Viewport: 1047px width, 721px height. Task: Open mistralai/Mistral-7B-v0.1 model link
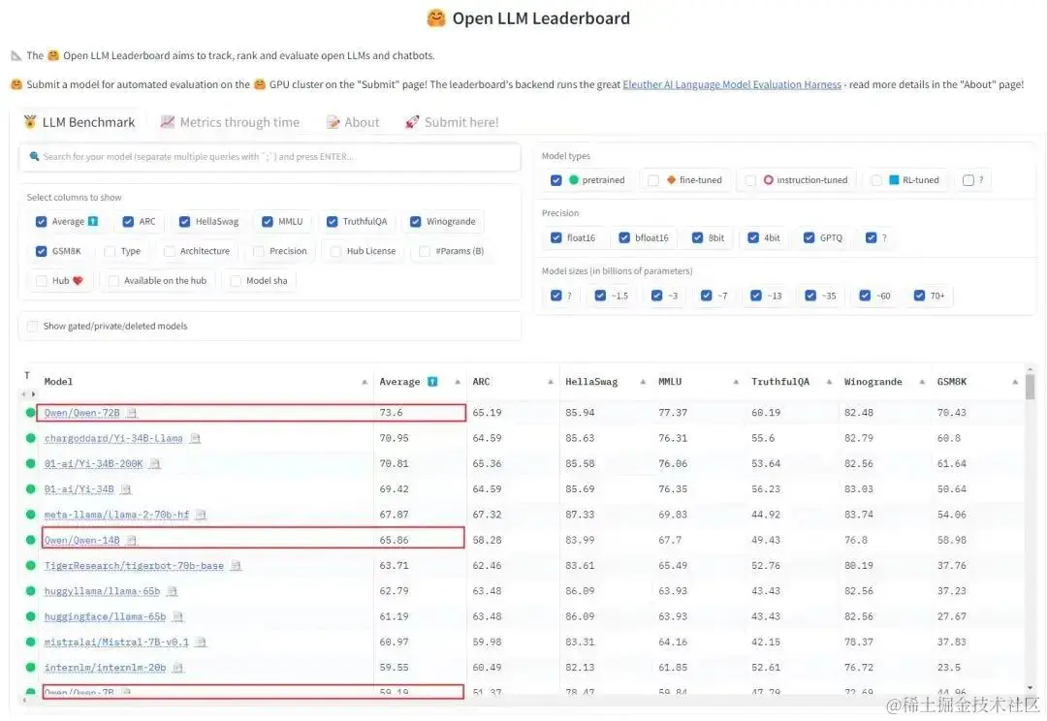point(117,643)
